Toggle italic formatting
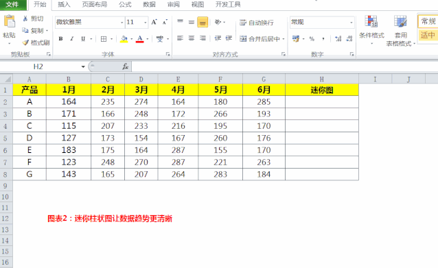Image resolution: width=438 pixels, height=268 pixels. point(72,39)
